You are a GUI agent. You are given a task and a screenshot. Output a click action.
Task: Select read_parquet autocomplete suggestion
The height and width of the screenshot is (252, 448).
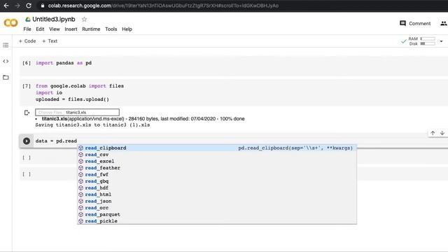217,214
